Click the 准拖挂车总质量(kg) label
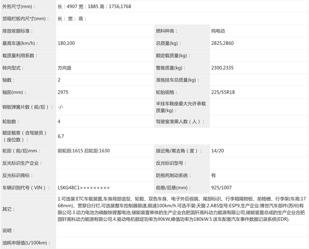This screenshot has height=249, width=309. pyautogui.click(x=177, y=80)
